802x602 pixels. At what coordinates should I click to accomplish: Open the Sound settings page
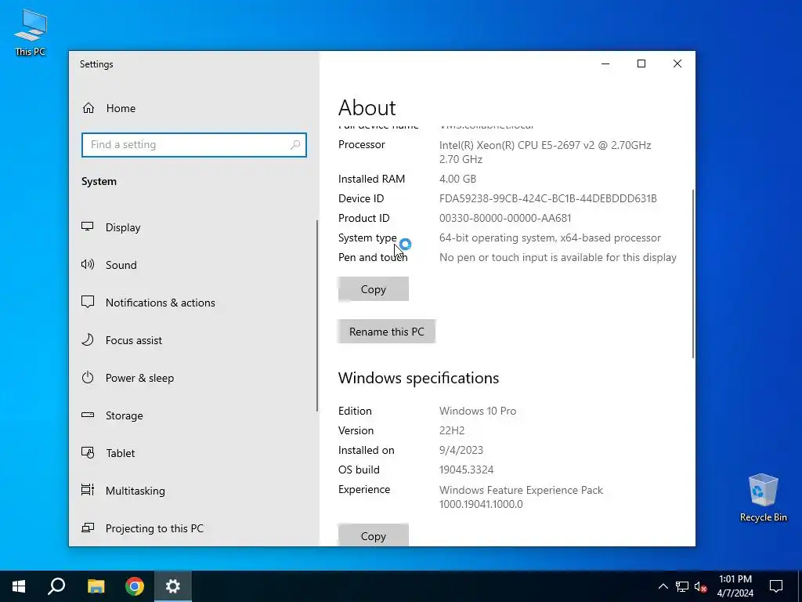[121, 265]
